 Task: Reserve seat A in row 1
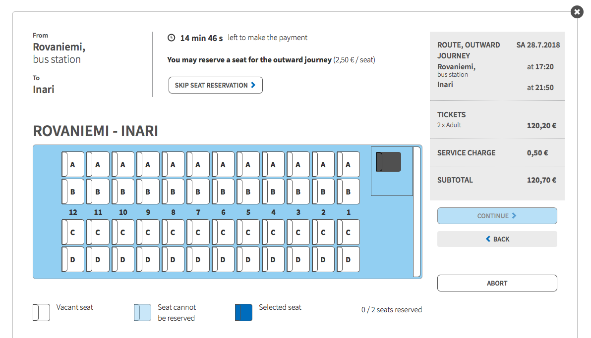[x=348, y=164]
